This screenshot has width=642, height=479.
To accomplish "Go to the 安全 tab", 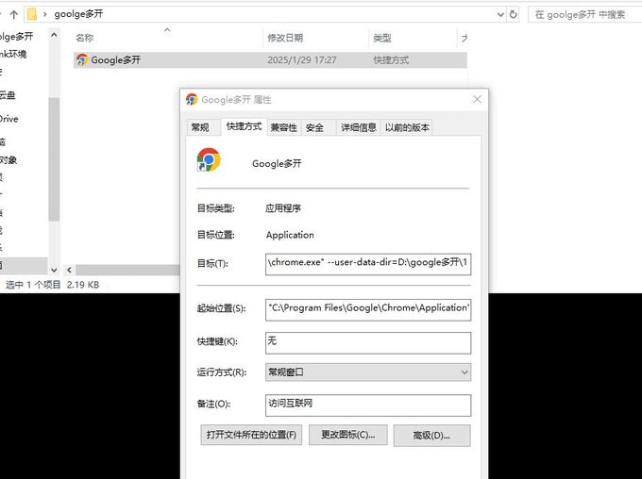I will point(314,127).
